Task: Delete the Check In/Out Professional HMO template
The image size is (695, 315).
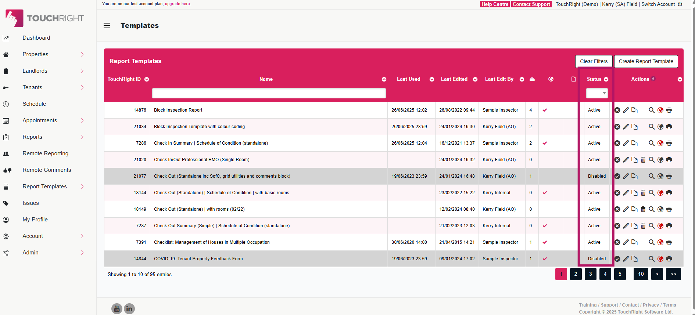Action: click(643, 160)
